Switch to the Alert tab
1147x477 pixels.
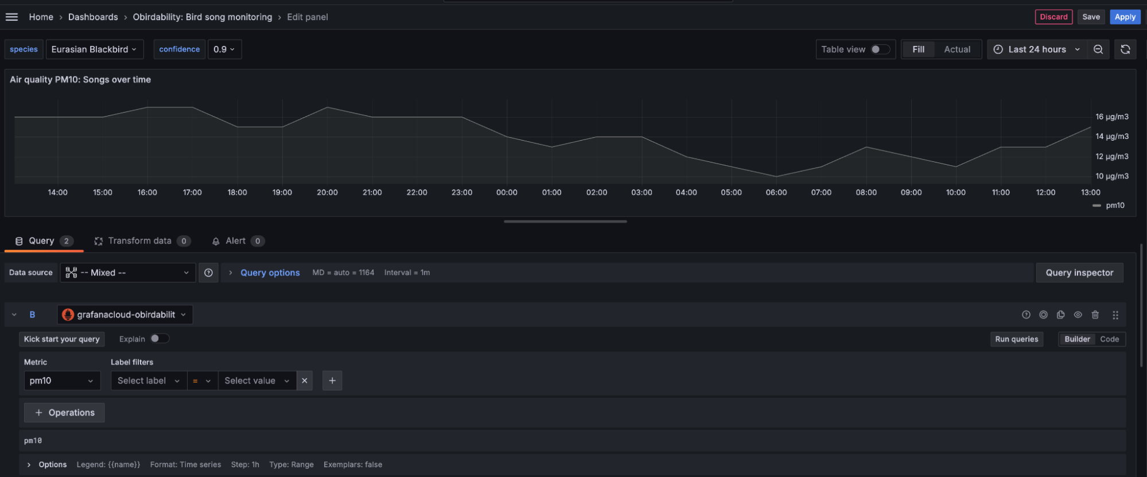[x=238, y=241]
